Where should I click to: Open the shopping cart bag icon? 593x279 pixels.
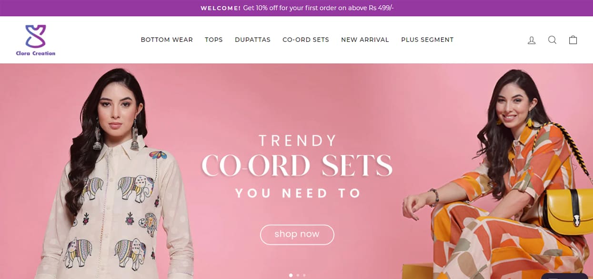pos(573,40)
